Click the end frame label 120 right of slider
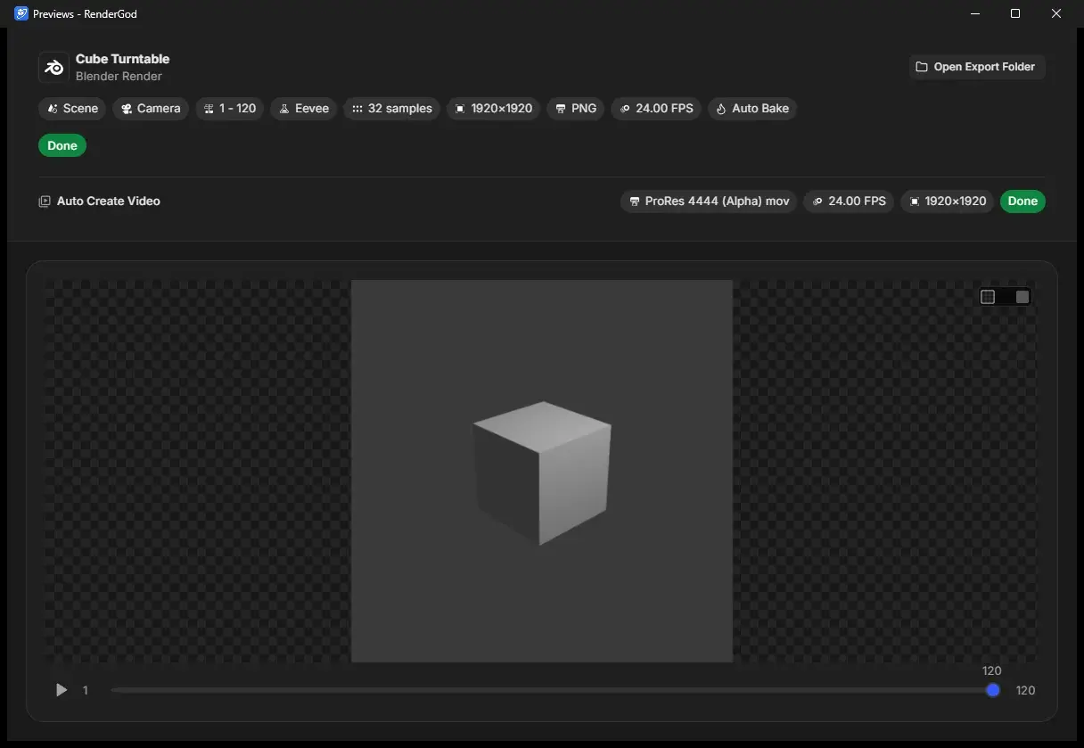Image resolution: width=1084 pixels, height=748 pixels. click(1026, 690)
